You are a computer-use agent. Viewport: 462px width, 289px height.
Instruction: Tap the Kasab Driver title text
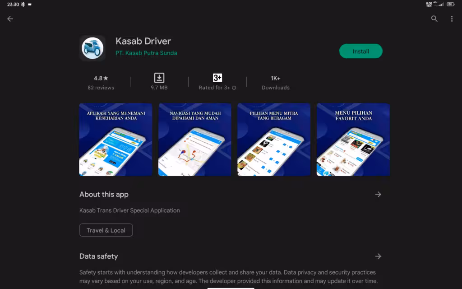143,41
